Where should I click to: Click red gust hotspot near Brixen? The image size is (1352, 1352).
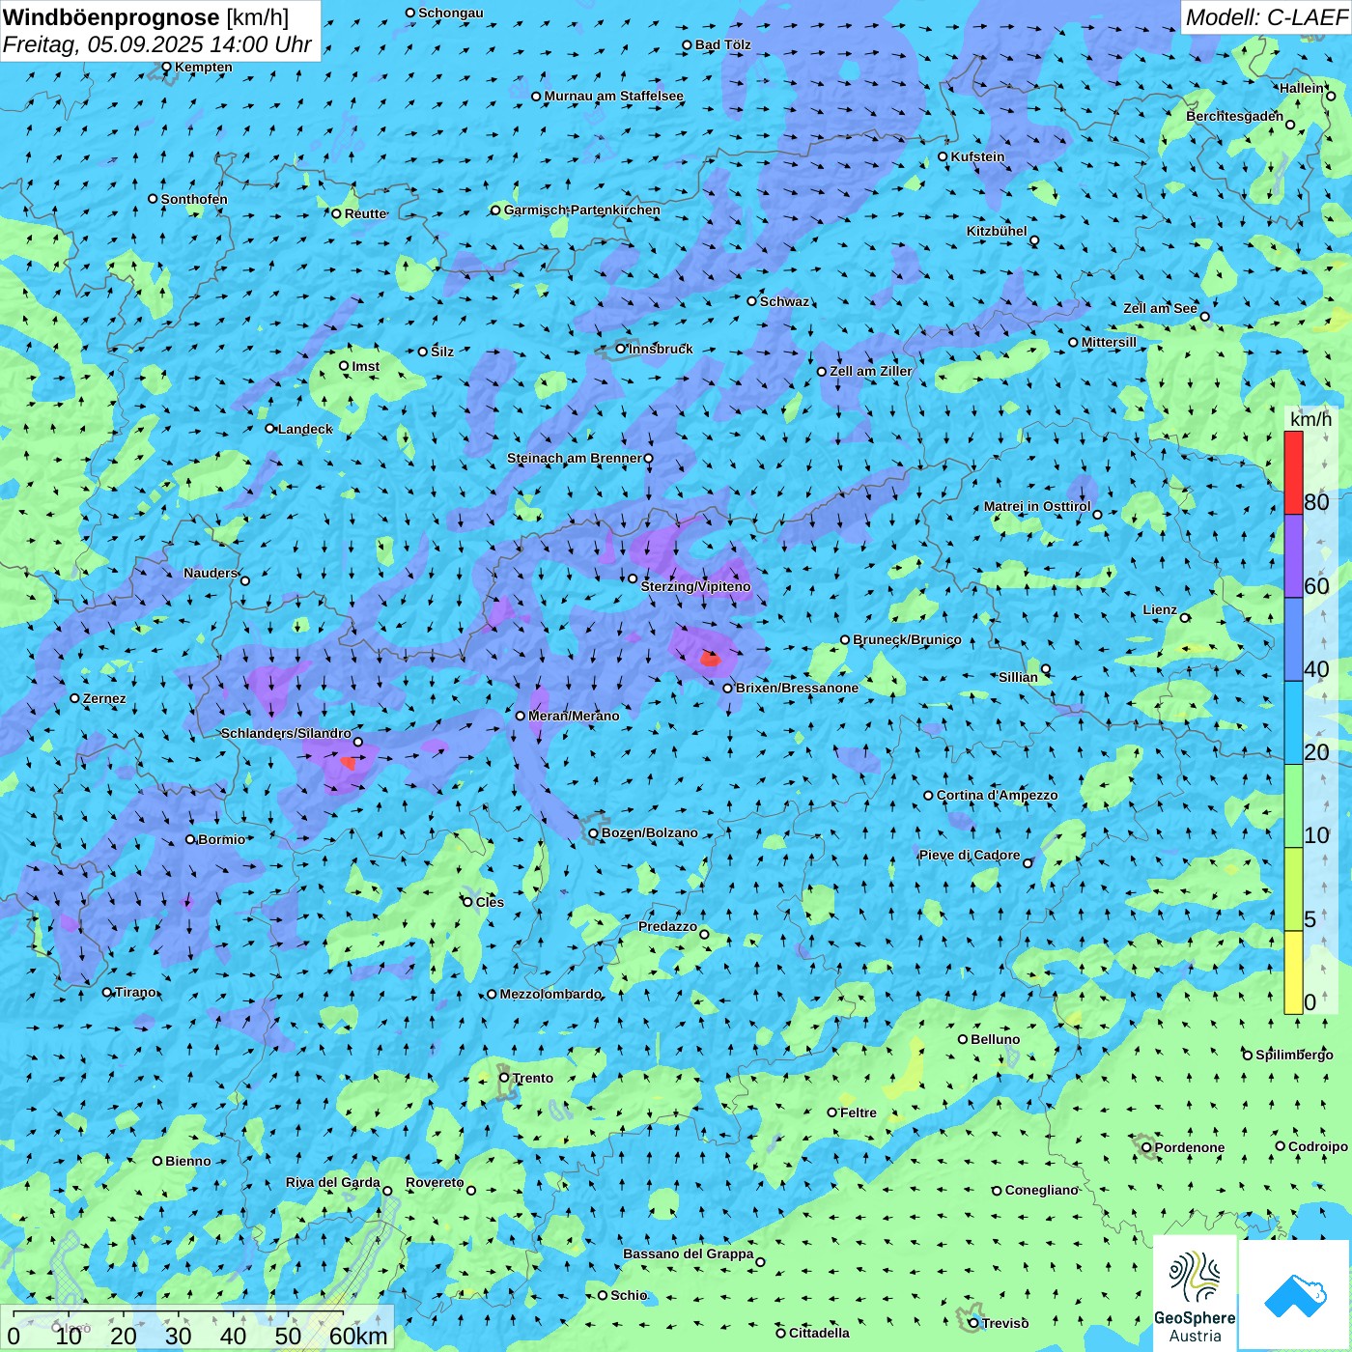pos(710,659)
